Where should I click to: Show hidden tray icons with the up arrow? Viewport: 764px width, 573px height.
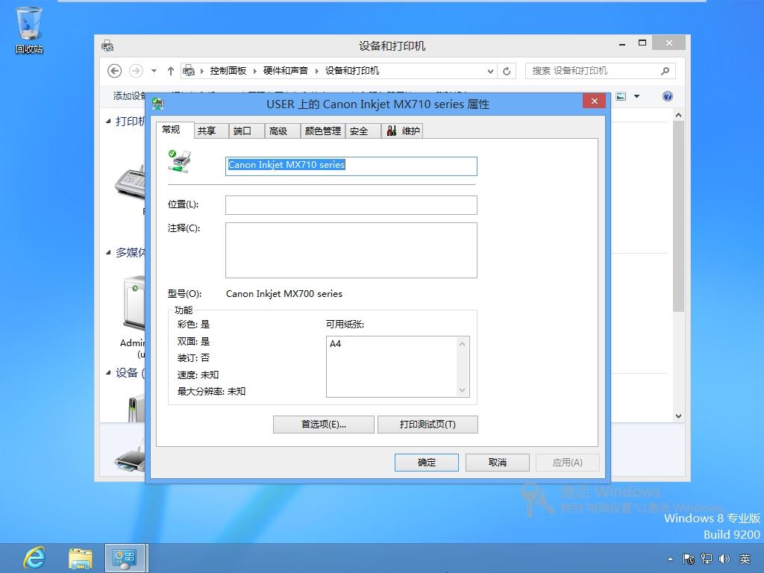(671, 559)
